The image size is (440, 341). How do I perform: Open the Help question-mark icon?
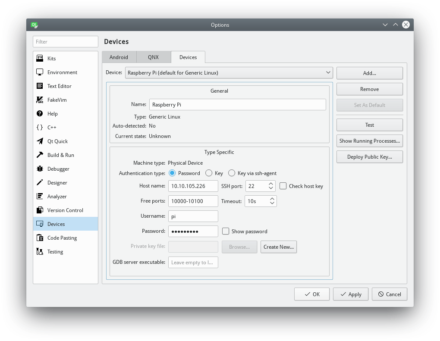pos(40,113)
